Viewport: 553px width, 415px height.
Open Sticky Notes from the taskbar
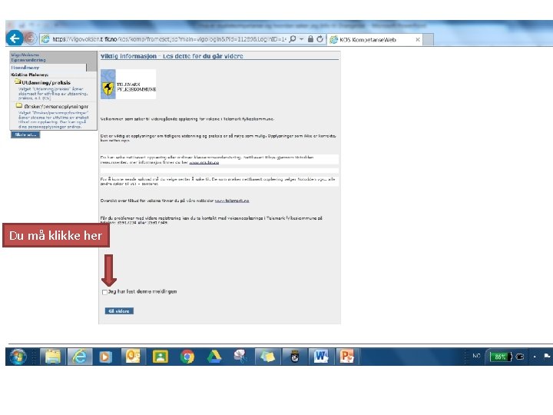[x=267, y=357]
